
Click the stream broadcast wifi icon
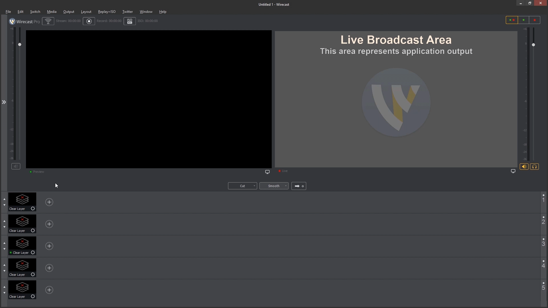point(48,21)
